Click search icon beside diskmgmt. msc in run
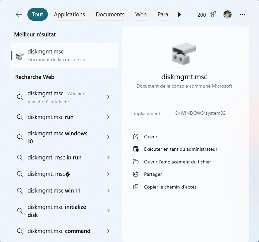The height and width of the screenshot is (242, 259). pyautogui.click(x=20, y=157)
